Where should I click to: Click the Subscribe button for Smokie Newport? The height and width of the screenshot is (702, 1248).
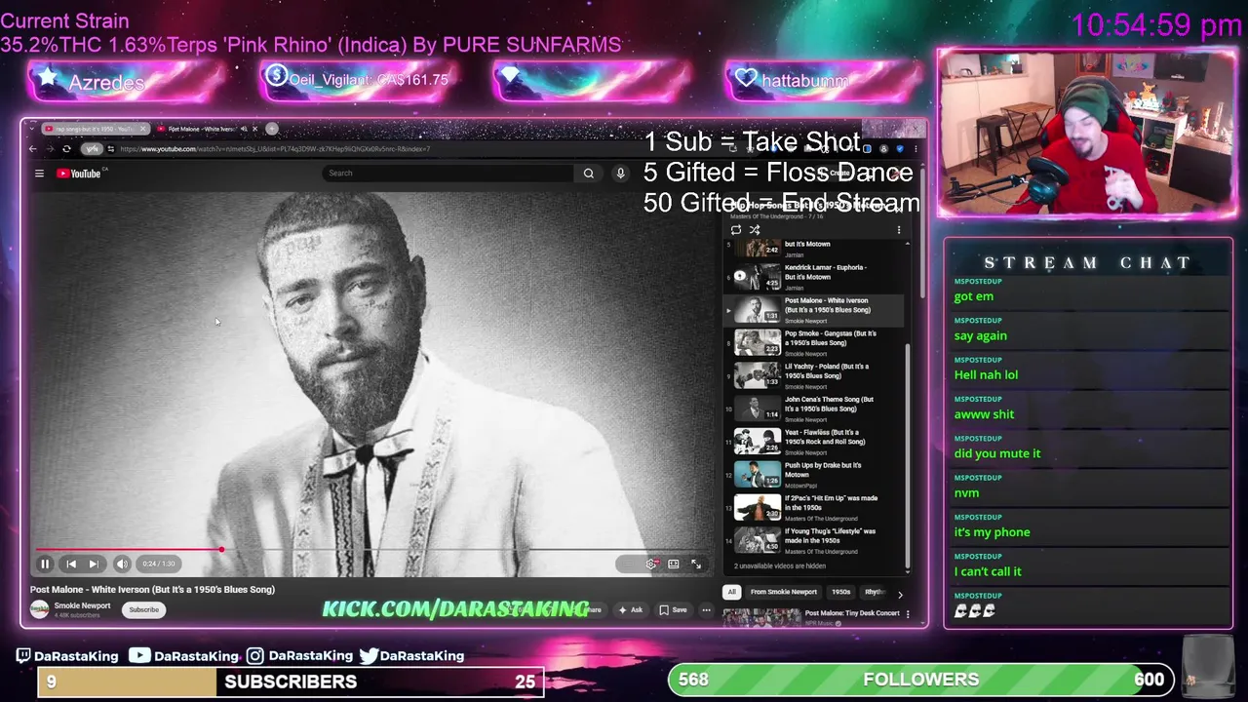(143, 609)
